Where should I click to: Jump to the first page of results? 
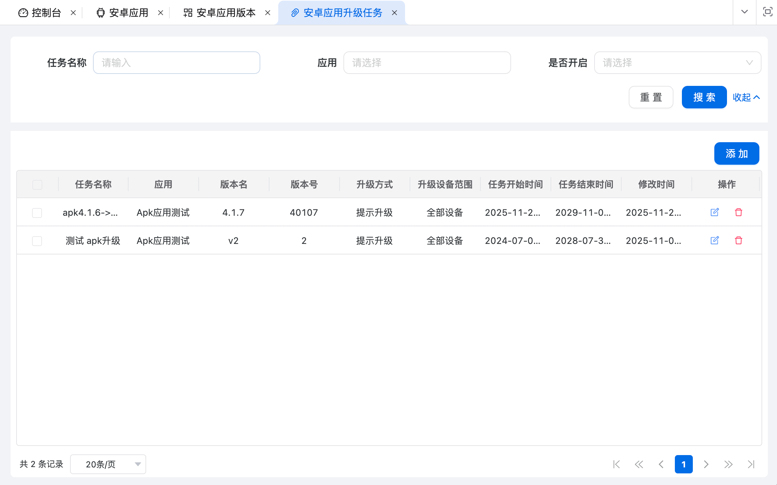click(x=616, y=464)
